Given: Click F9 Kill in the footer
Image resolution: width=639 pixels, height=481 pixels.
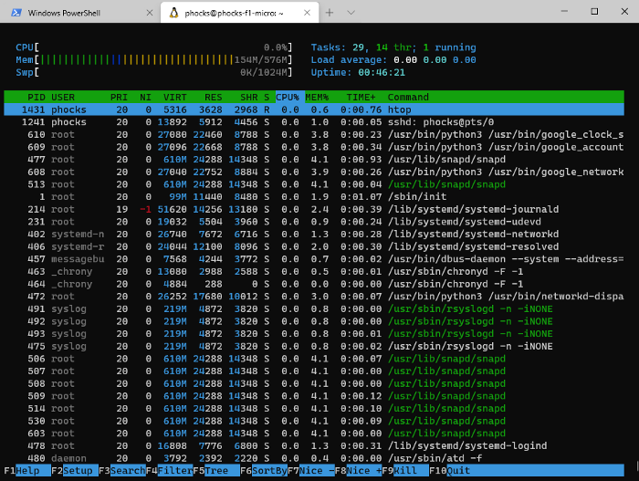Looking at the screenshot, I should [405, 470].
